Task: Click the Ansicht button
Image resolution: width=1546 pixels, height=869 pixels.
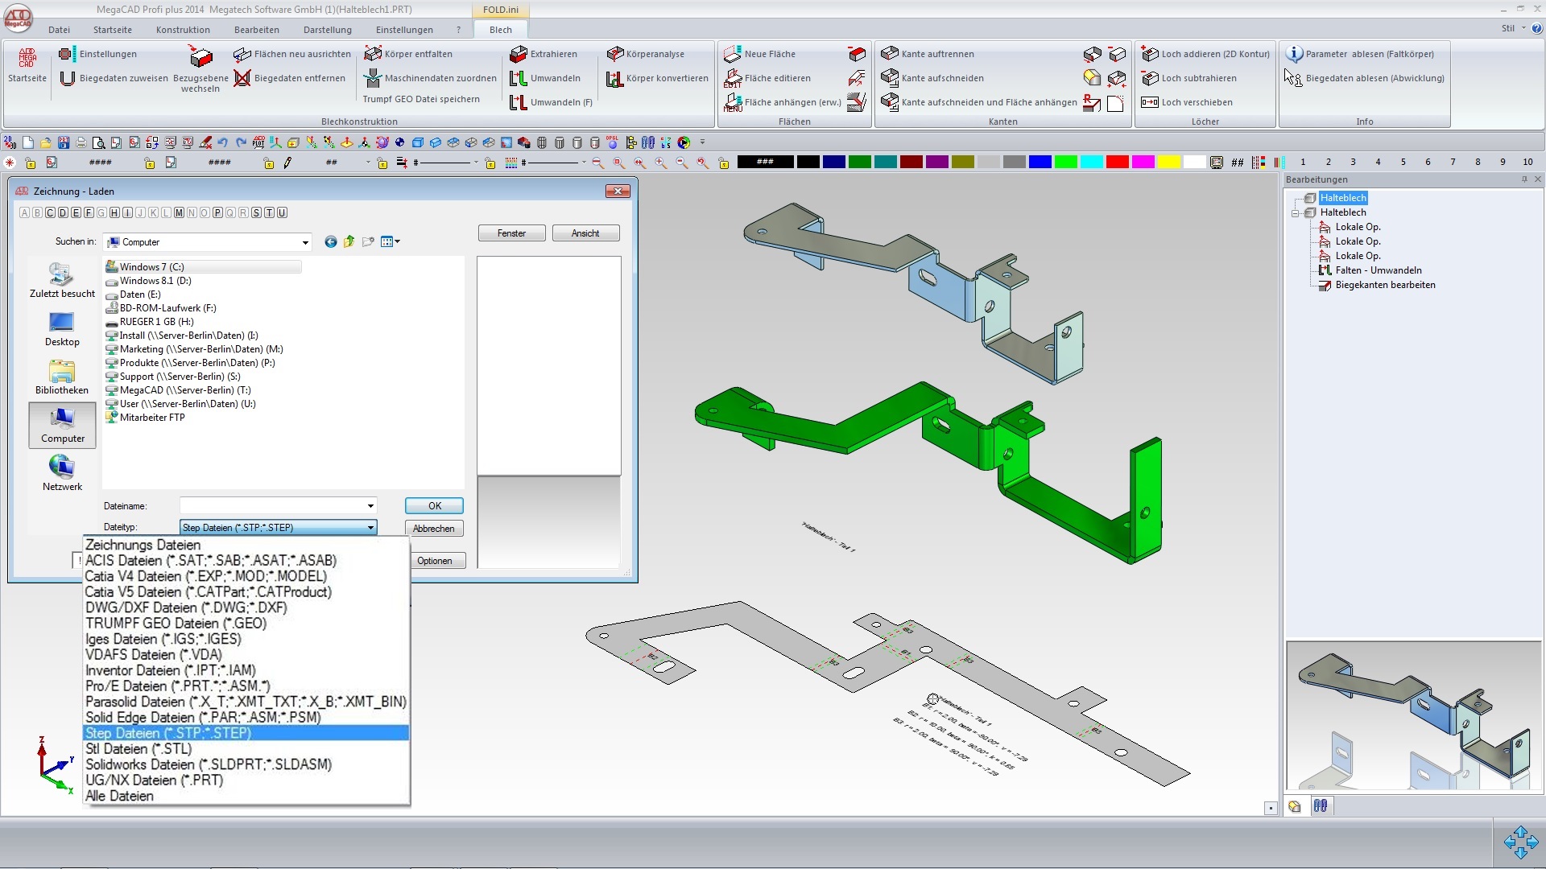Action: pos(585,233)
